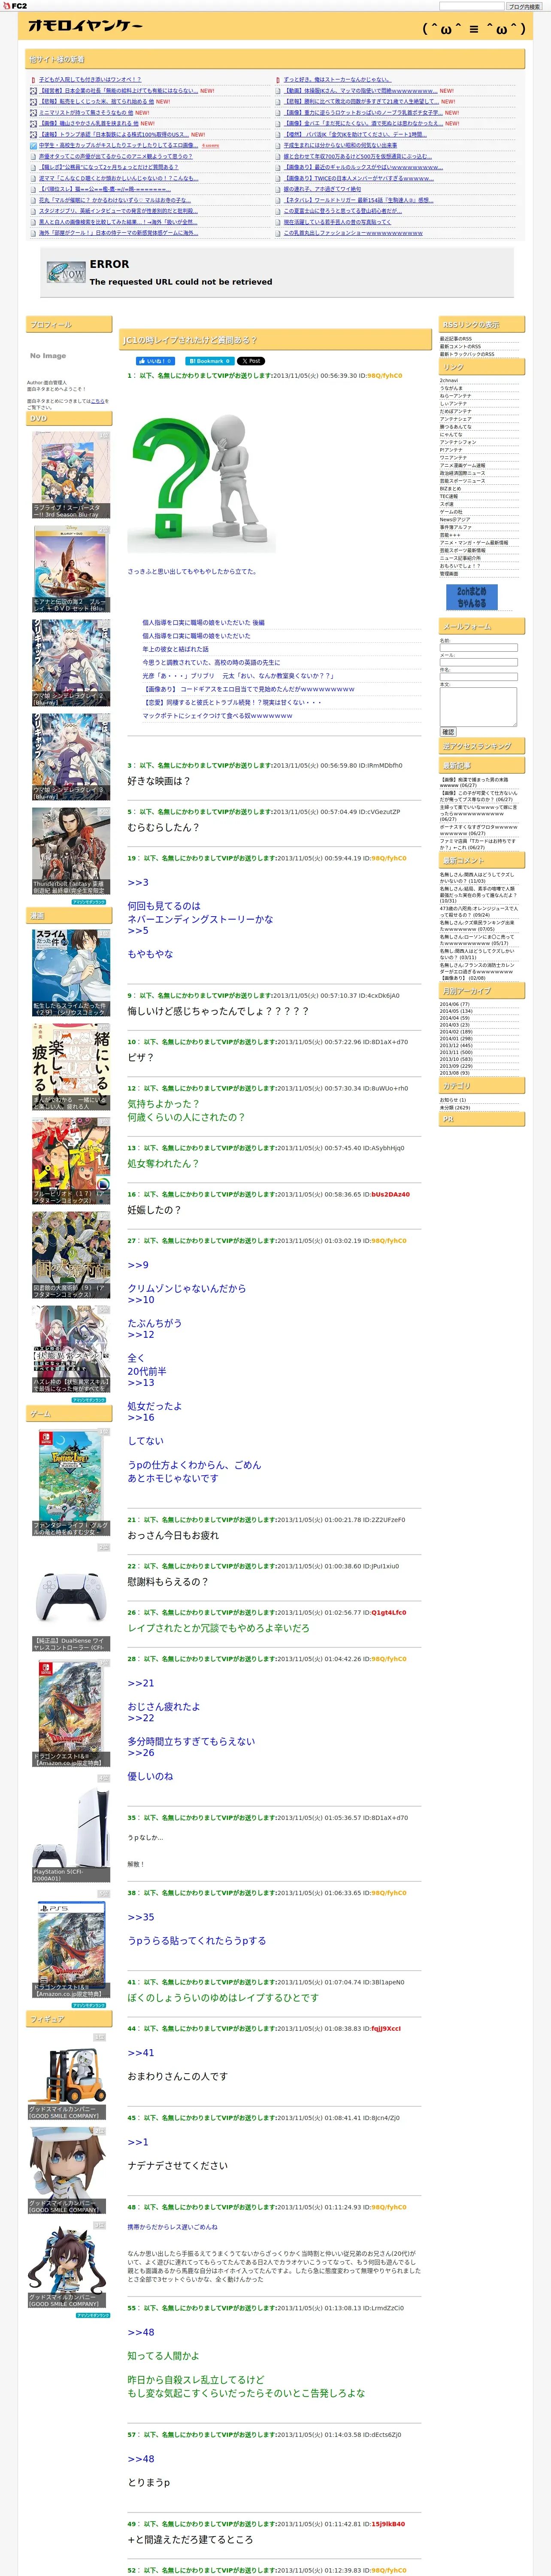Open the うながんま sidebar link

(451, 388)
